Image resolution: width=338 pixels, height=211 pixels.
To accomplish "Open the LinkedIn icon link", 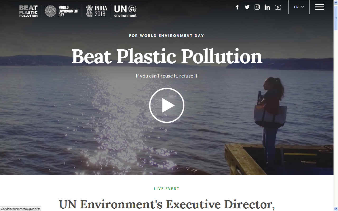I will [267, 7].
